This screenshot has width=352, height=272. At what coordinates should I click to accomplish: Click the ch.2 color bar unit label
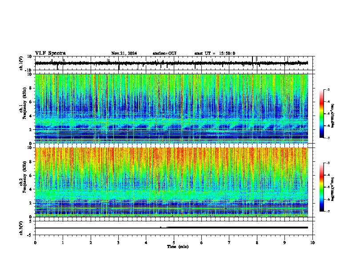point(332,189)
